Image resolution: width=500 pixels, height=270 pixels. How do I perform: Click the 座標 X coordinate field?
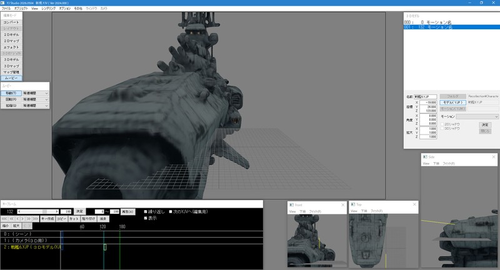click(428, 103)
